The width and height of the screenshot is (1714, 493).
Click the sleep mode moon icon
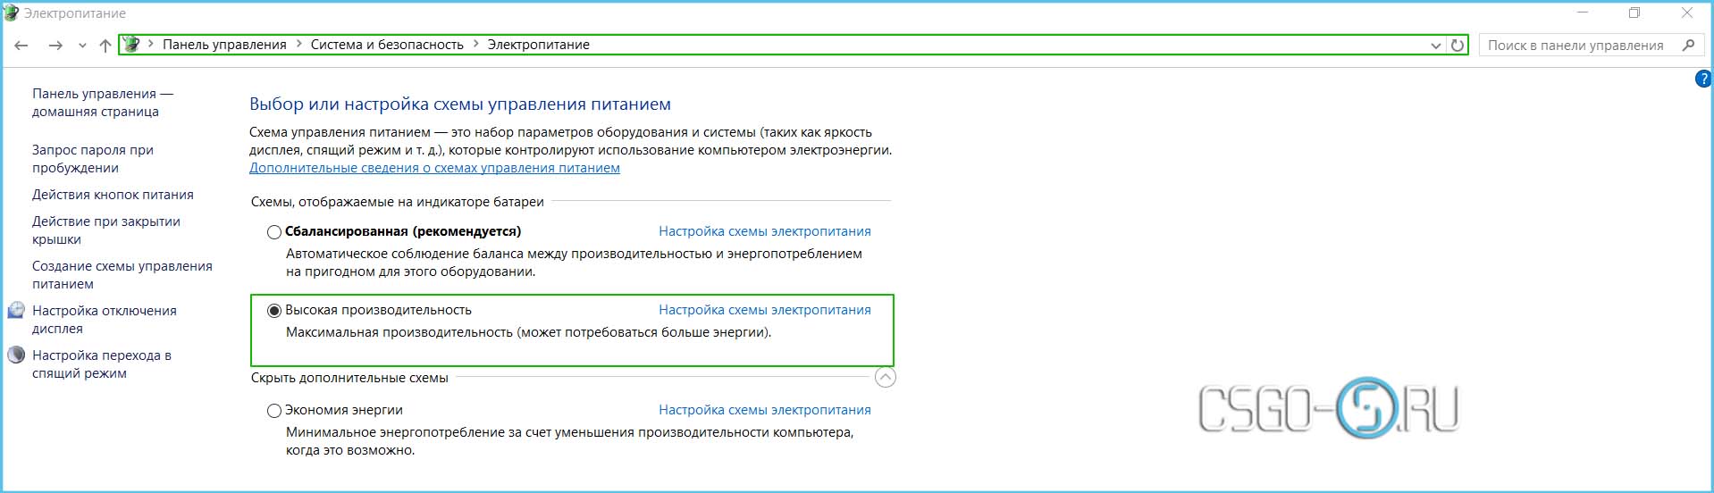16,355
